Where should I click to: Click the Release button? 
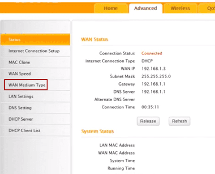pyautogui.click(x=148, y=121)
